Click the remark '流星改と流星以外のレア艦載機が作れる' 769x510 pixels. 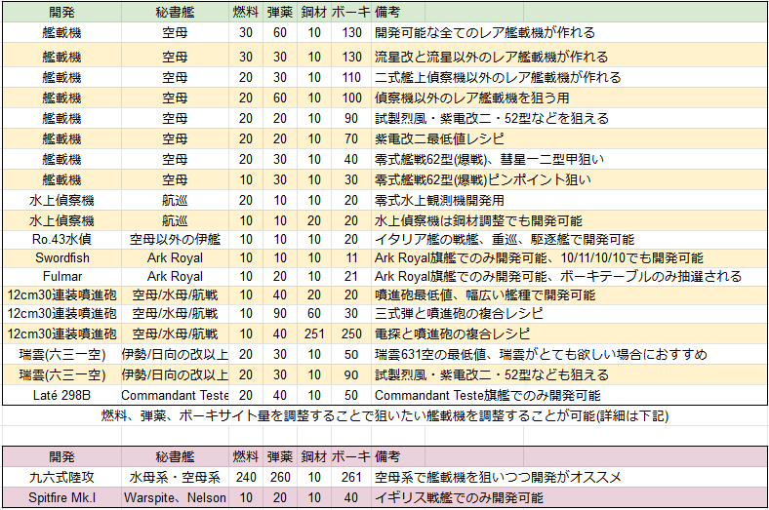(491, 57)
